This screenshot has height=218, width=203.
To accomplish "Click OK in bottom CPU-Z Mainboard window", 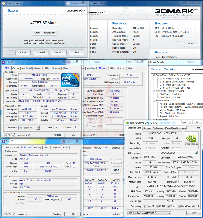I will 73,214.
